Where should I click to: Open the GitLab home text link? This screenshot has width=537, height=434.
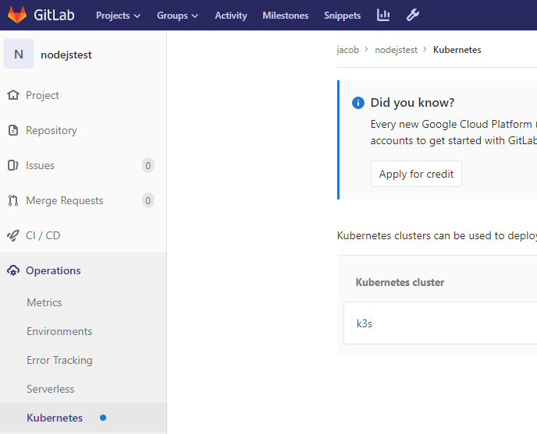point(54,16)
